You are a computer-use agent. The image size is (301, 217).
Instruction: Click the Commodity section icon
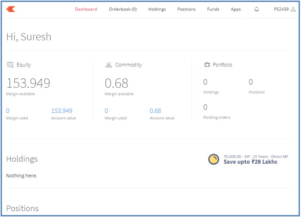coord(108,65)
